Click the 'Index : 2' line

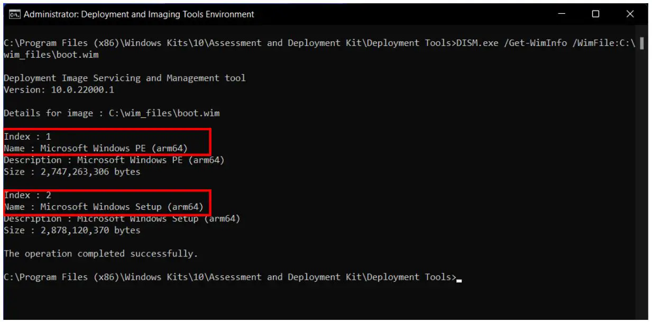(x=27, y=195)
